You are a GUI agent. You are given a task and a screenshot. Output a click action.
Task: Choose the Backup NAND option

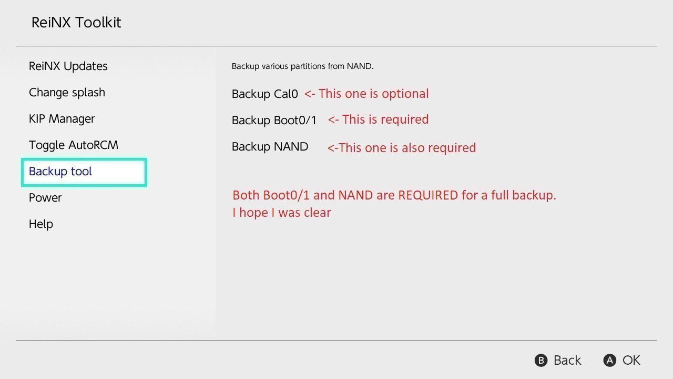point(270,147)
